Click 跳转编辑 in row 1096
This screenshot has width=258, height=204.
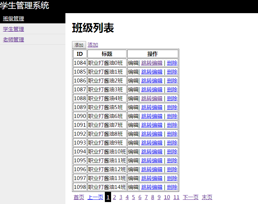coord(152,169)
